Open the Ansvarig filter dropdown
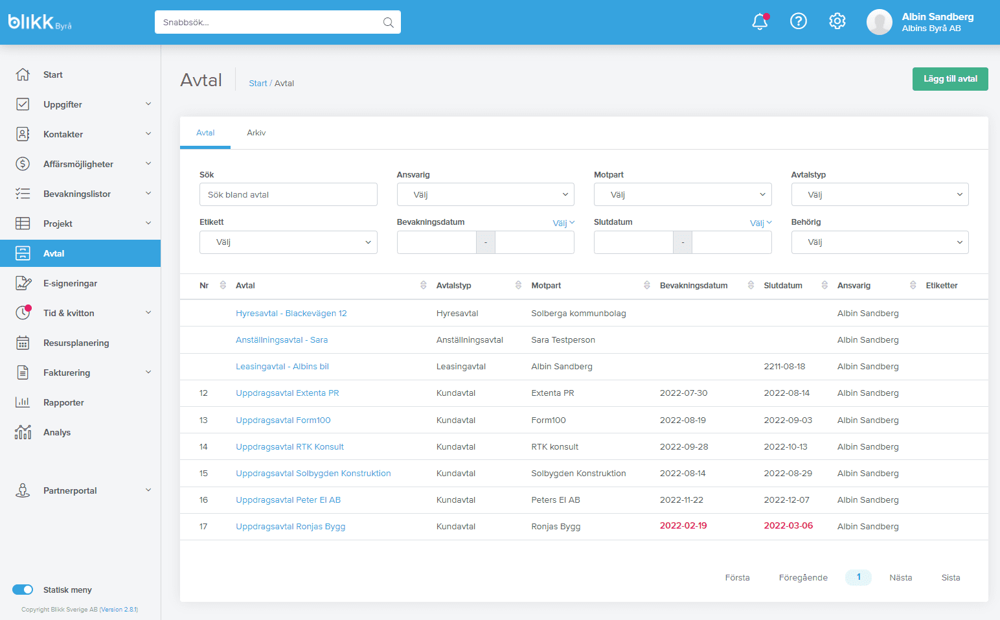Image resolution: width=1000 pixels, height=620 pixels. (485, 194)
